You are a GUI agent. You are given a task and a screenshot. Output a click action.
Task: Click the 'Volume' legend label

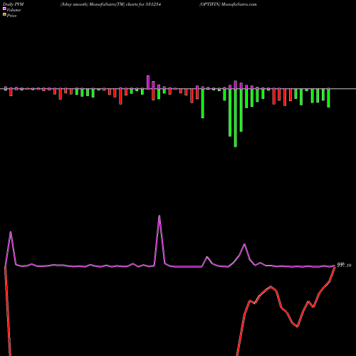click(x=14, y=10)
